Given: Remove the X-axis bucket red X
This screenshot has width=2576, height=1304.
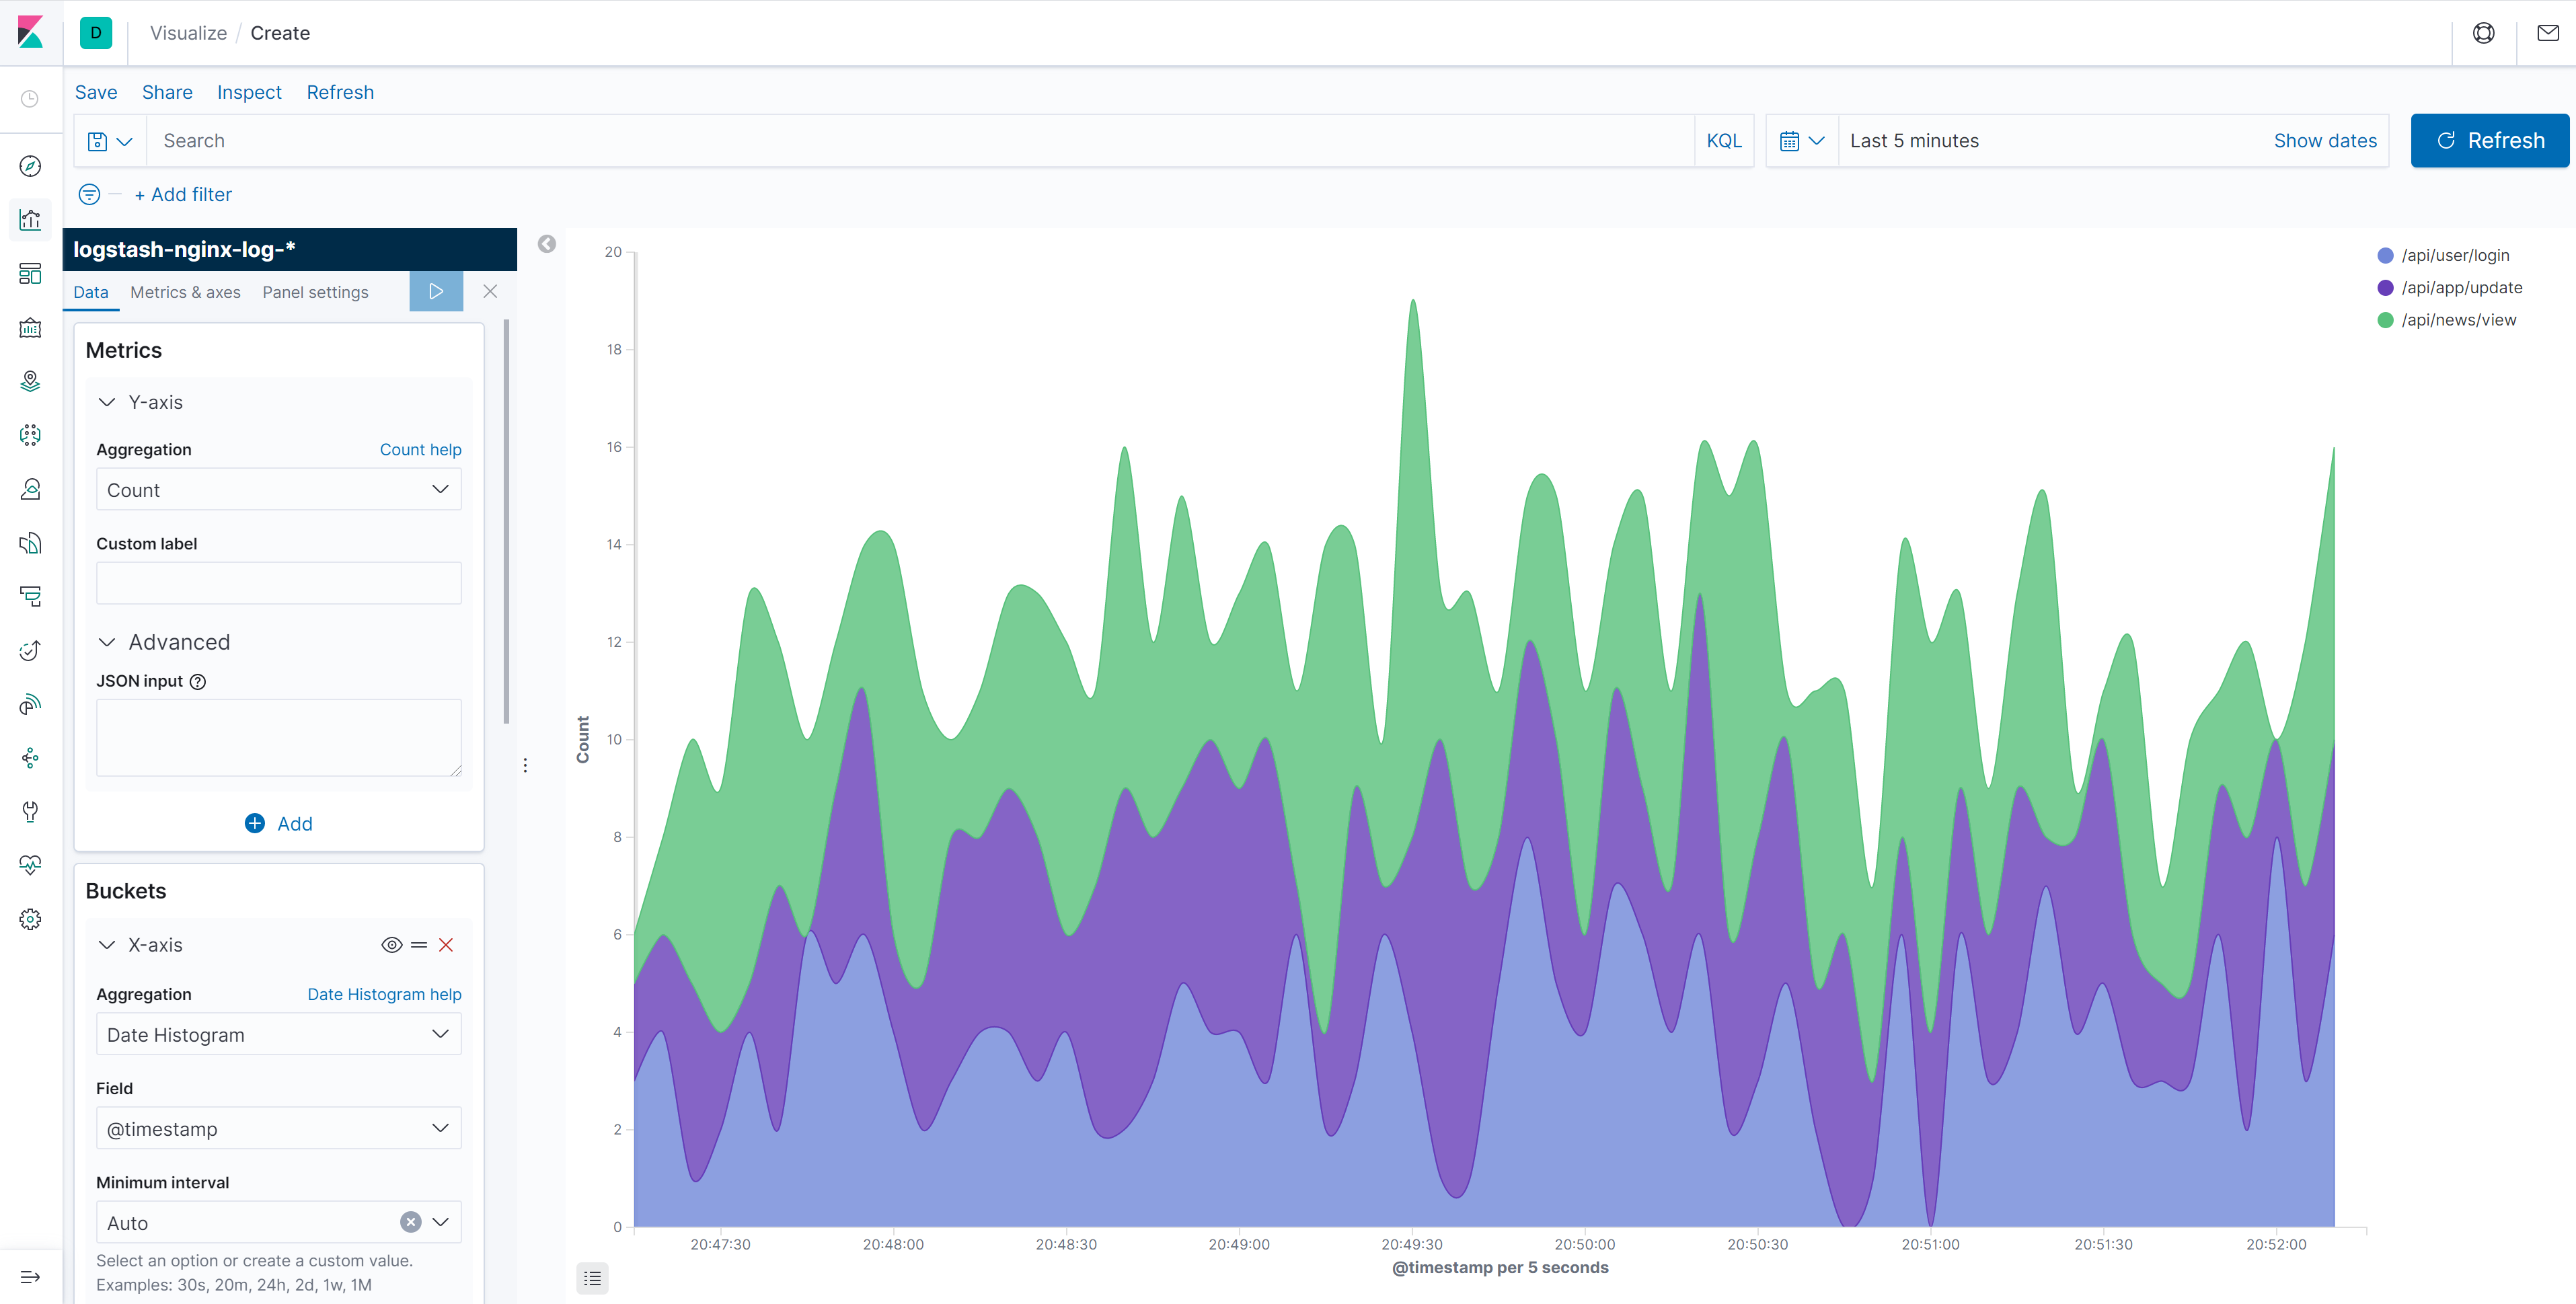Looking at the screenshot, I should click(x=446, y=945).
